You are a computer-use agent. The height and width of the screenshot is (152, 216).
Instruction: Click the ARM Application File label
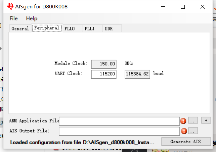coord(34,121)
